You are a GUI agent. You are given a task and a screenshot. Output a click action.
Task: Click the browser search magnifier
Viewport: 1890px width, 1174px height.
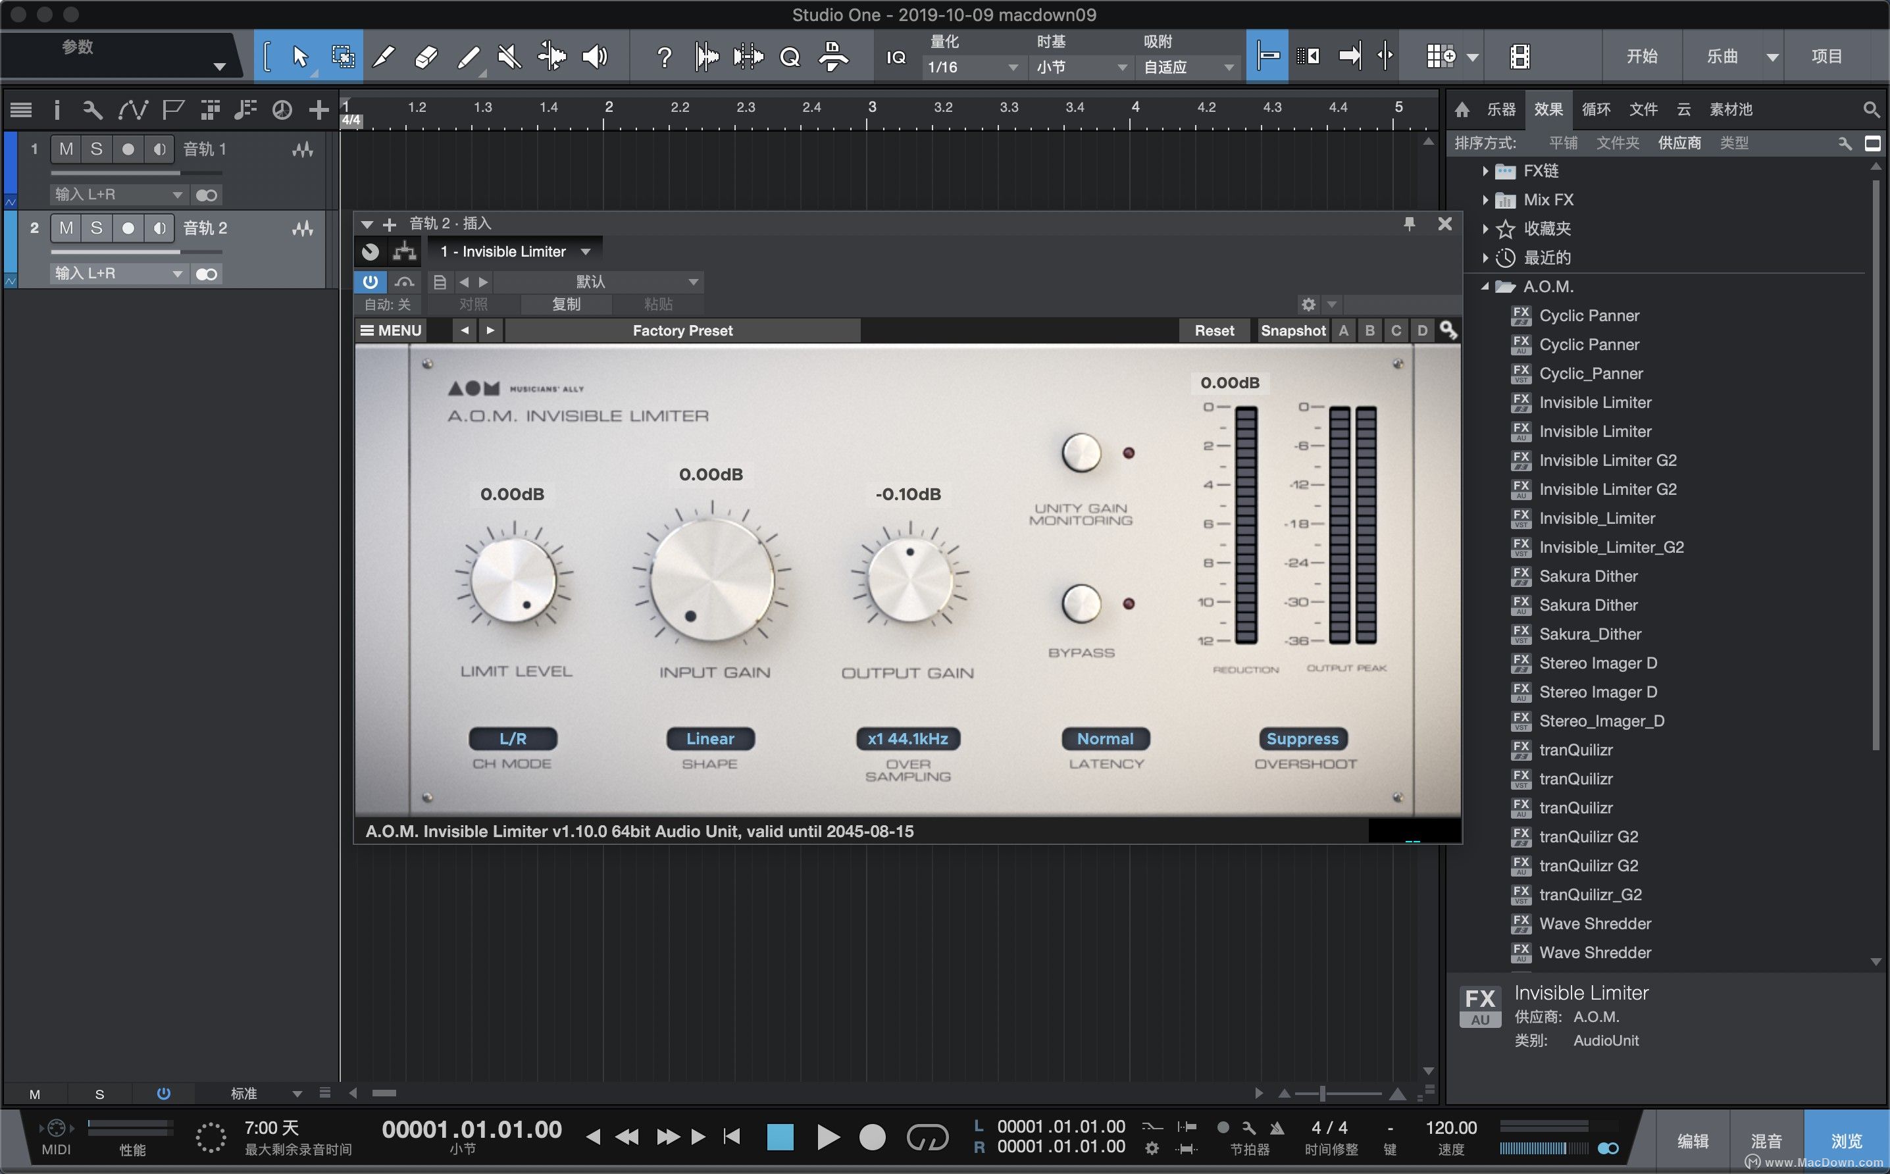pyautogui.click(x=1872, y=109)
